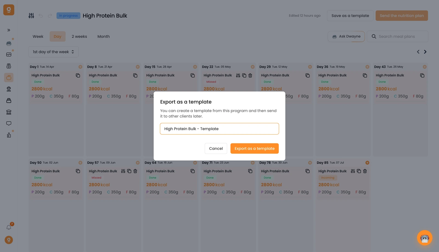439x252 pixels.
Task: Switch to Month view tab
Action: tap(103, 36)
